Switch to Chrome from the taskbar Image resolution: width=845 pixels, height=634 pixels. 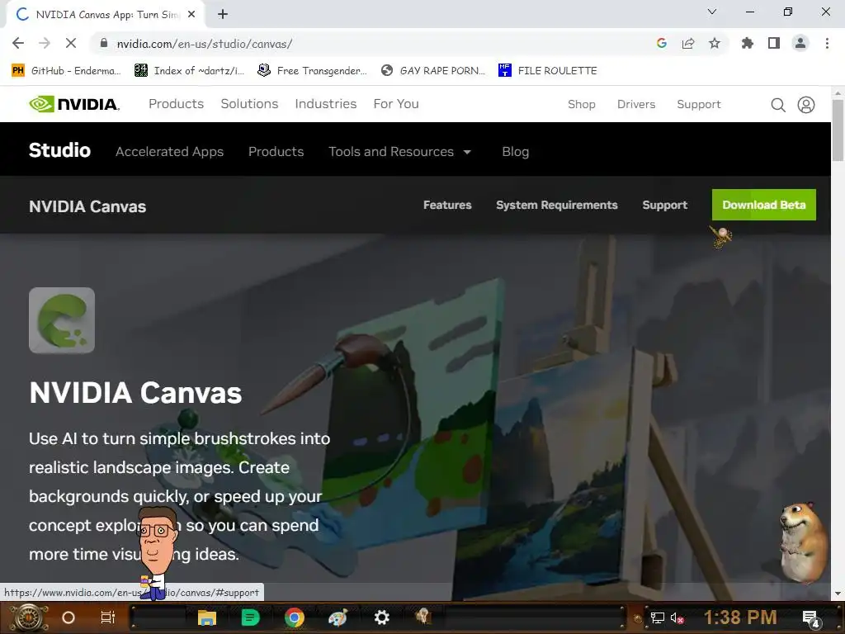coord(295,617)
